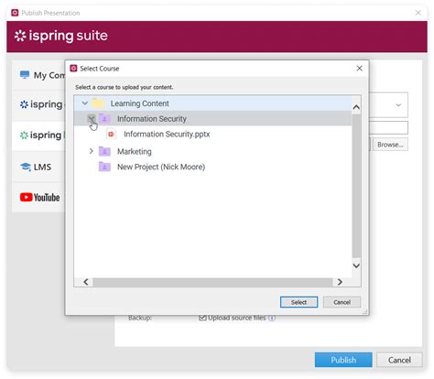
Task: Click the Information Security purple folder icon
Action: 104,118
